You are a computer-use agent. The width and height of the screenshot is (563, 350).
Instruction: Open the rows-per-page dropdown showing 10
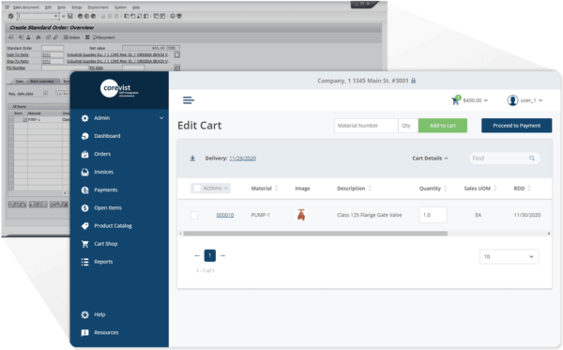click(509, 257)
